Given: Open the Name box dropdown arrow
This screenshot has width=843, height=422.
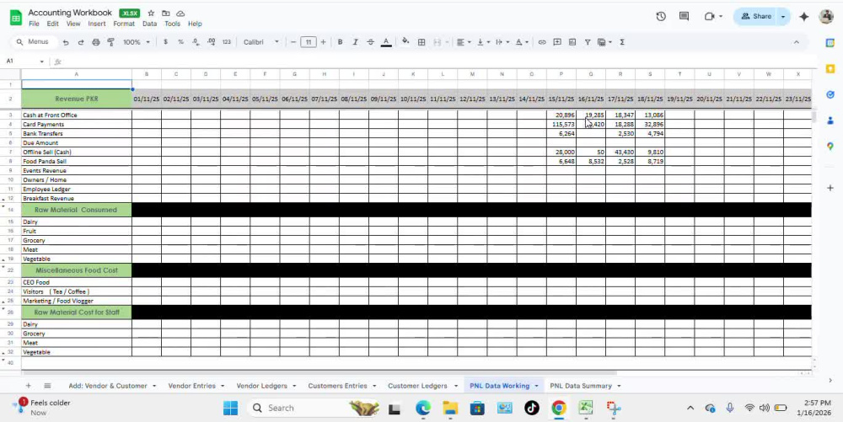Looking at the screenshot, I should (x=42, y=61).
